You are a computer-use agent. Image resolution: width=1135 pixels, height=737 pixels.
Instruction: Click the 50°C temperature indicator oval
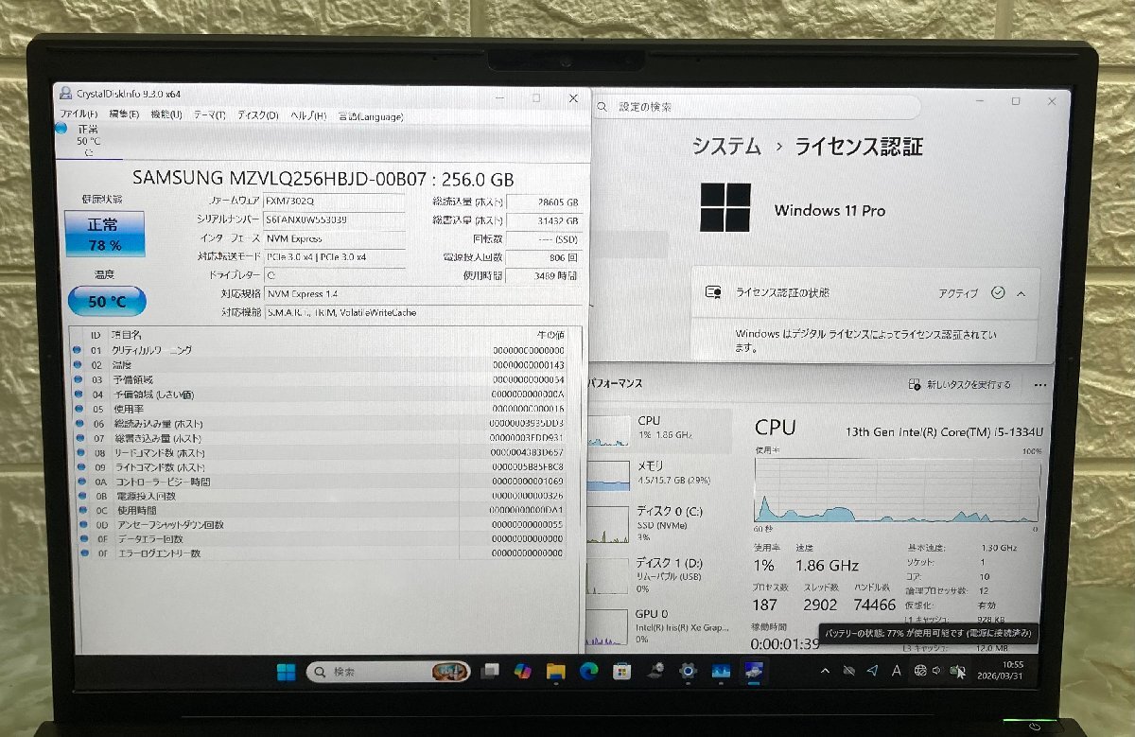coord(107,301)
